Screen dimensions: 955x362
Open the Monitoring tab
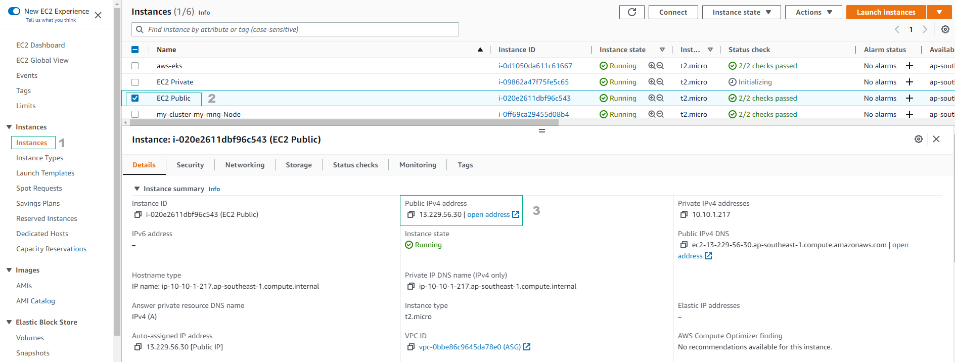[x=418, y=165]
